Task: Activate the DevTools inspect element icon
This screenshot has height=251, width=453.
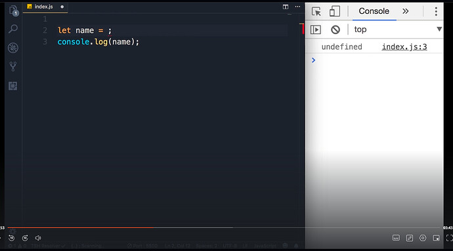Action: tap(316, 12)
